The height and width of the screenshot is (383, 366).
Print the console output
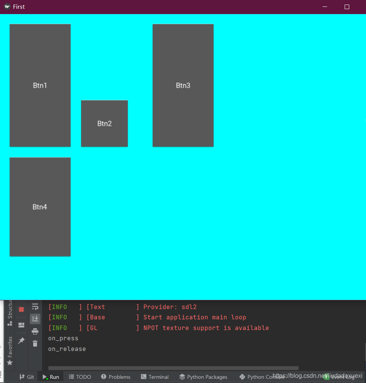(x=35, y=331)
